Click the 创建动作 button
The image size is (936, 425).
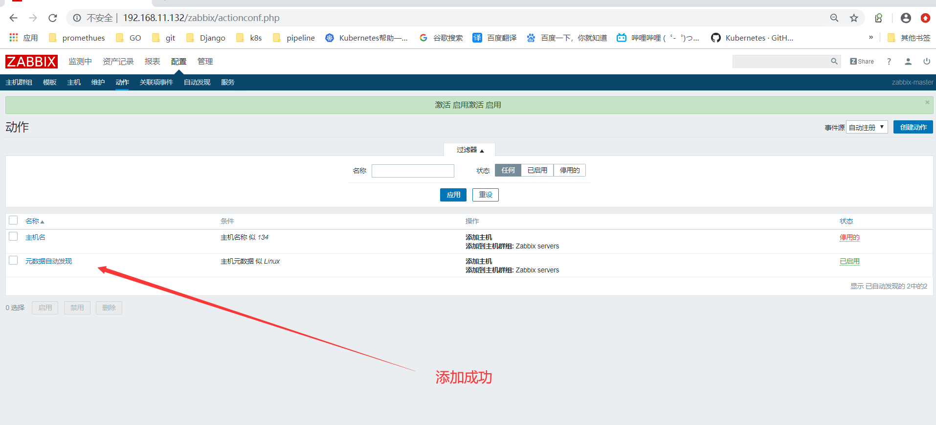tap(913, 127)
